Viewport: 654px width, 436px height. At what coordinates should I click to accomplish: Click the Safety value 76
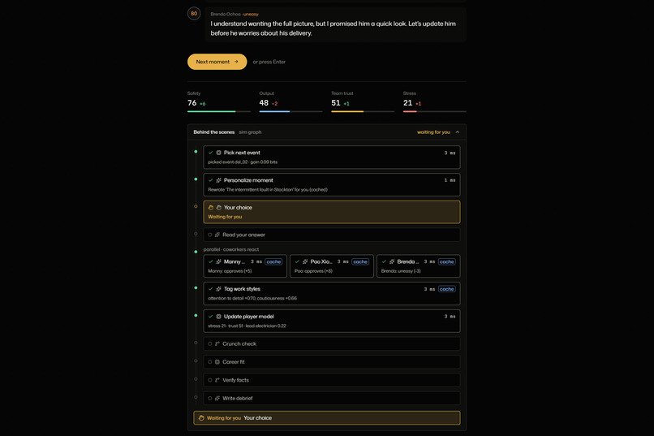pyautogui.click(x=191, y=102)
